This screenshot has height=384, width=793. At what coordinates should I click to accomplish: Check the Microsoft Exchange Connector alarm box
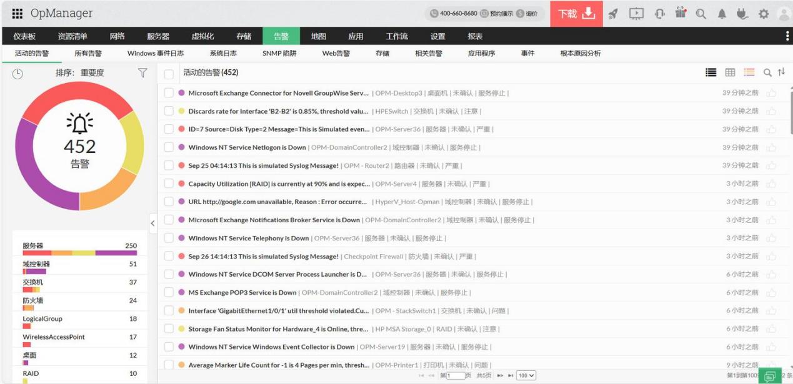coord(169,93)
